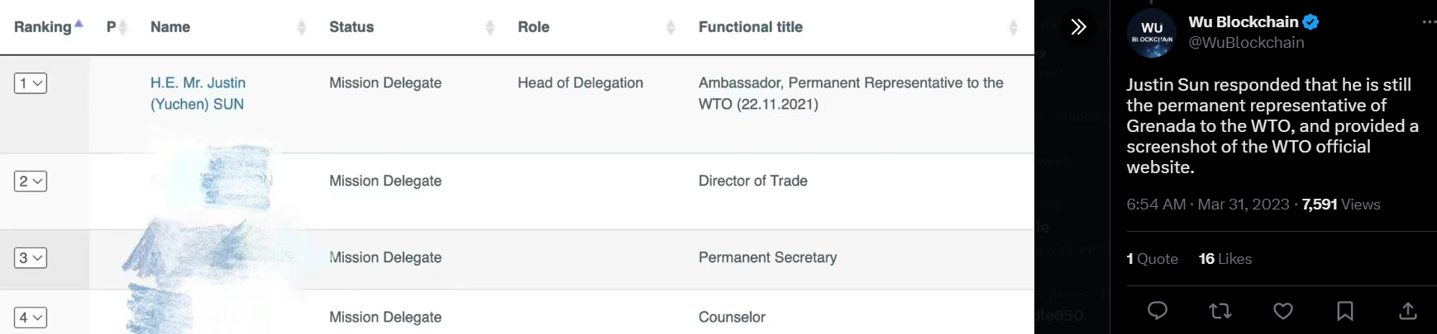Click Wu Blockchain profile avatar
The width and height of the screenshot is (1437, 334).
(1151, 34)
